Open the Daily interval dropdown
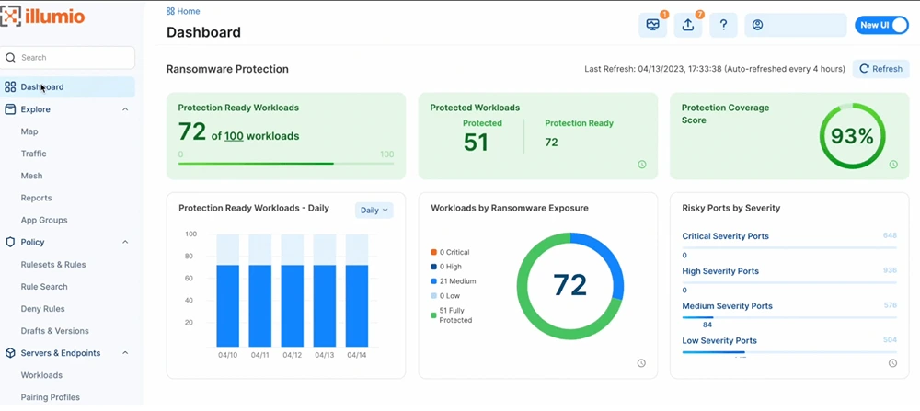920x411 pixels. click(374, 211)
